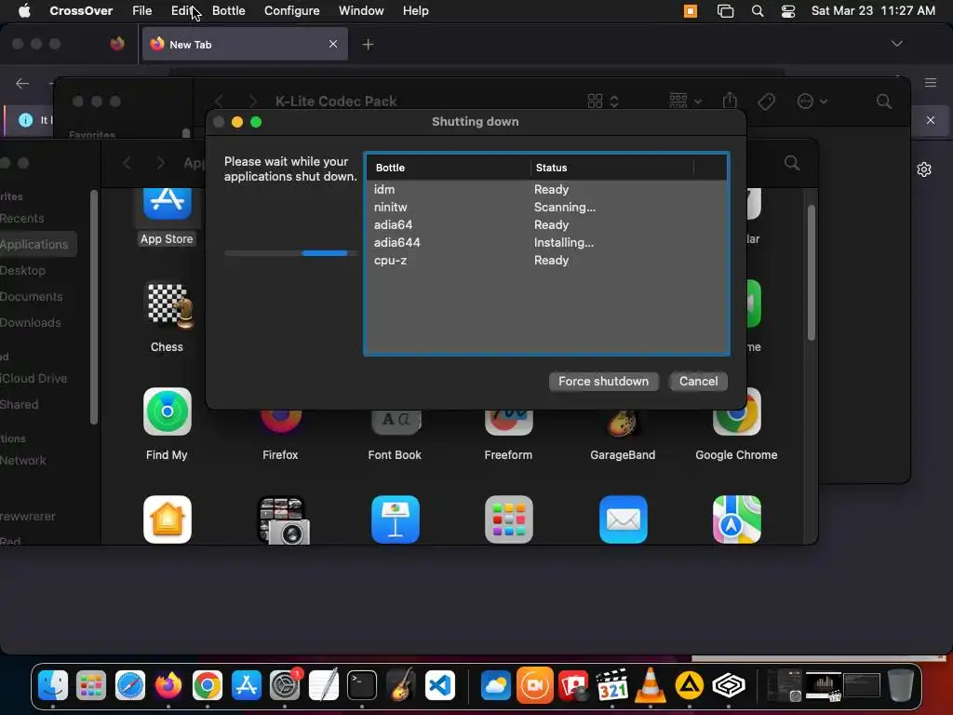Click the orange screen recording menu bar icon
This screenshot has width=953, height=715.
[691, 11]
